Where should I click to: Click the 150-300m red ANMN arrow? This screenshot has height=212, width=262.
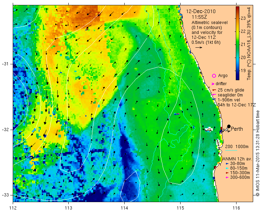click(227, 173)
